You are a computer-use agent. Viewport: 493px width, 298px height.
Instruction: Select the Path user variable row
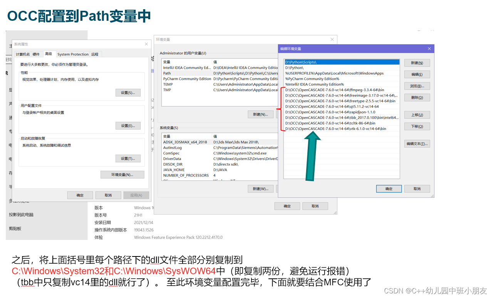click(x=181, y=73)
